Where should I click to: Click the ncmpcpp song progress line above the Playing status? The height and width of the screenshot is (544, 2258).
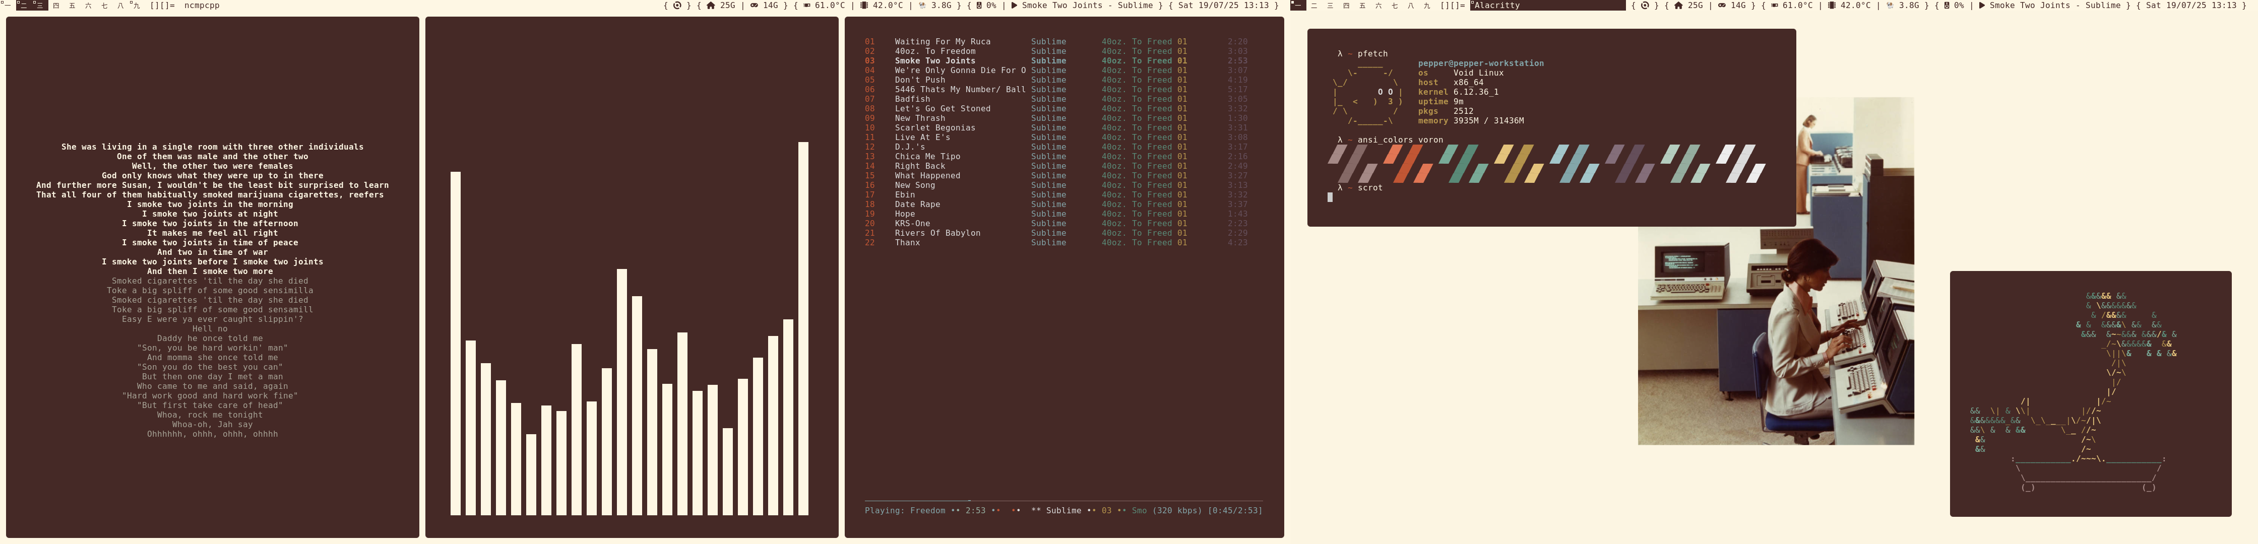pyautogui.click(x=1063, y=501)
